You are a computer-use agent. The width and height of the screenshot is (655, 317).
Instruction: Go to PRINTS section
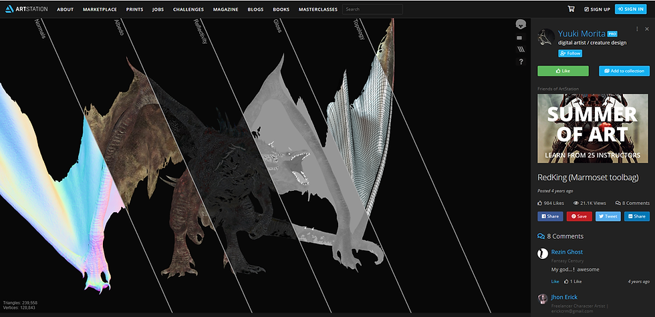tap(134, 9)
